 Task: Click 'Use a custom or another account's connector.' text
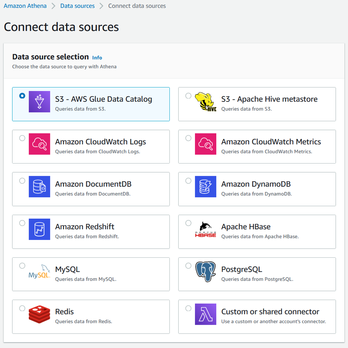pyautogui.click(x=274, y=322)
